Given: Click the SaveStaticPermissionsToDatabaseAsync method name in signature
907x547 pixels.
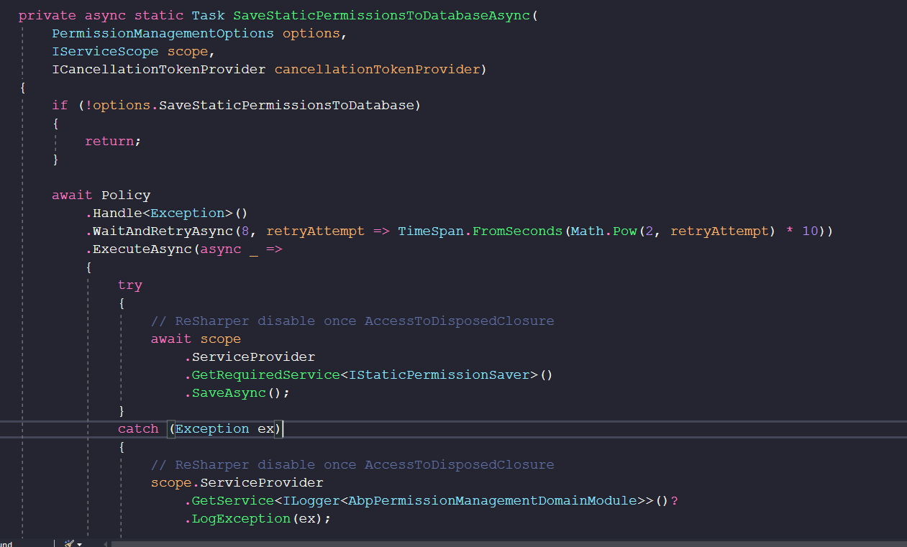Looking at the screenshot, I should point(382,15).
